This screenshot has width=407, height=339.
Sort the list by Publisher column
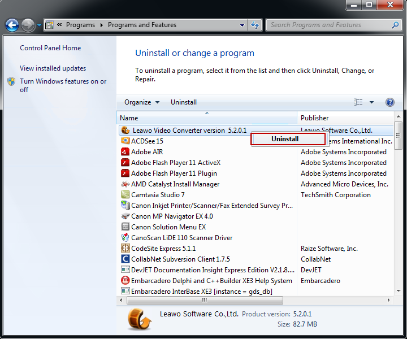click(345, 118)
